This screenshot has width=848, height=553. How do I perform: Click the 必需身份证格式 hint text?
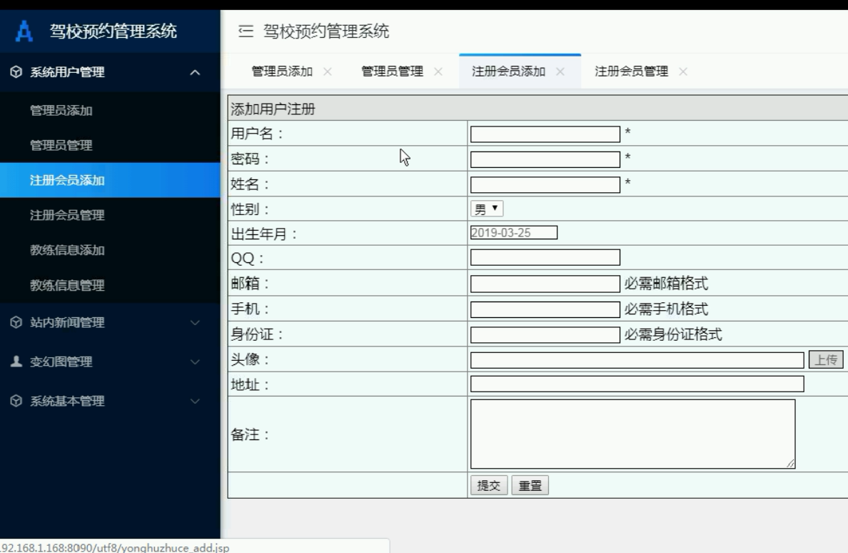click(673, 334)
